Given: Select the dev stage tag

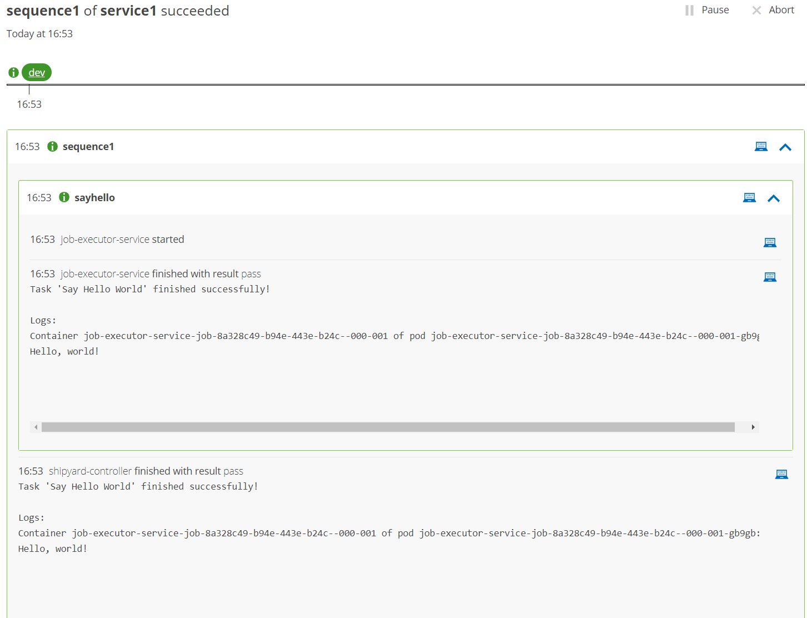Looking at the screenshot, I should click(37, 73).
